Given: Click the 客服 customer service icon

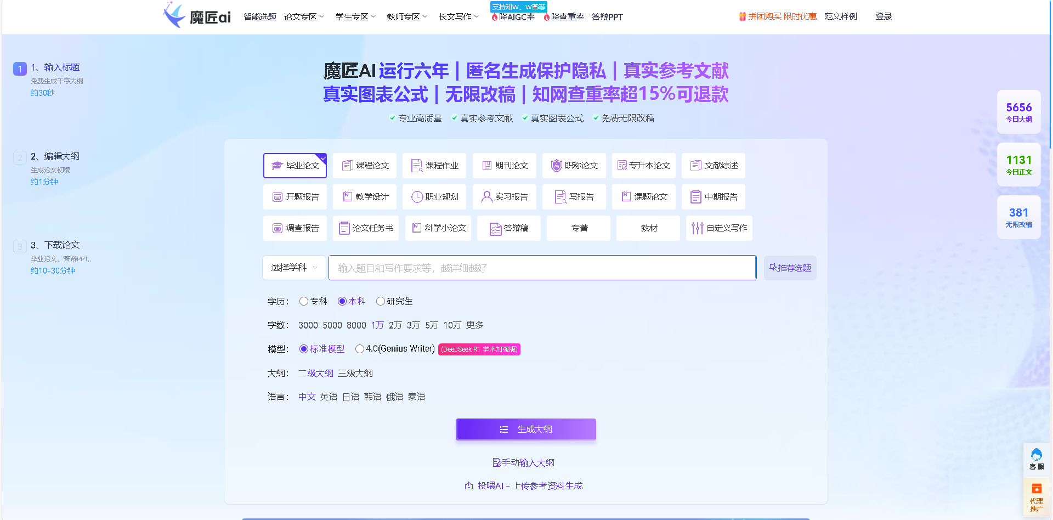Looking at the screenshot, I should click(1037, 459).
